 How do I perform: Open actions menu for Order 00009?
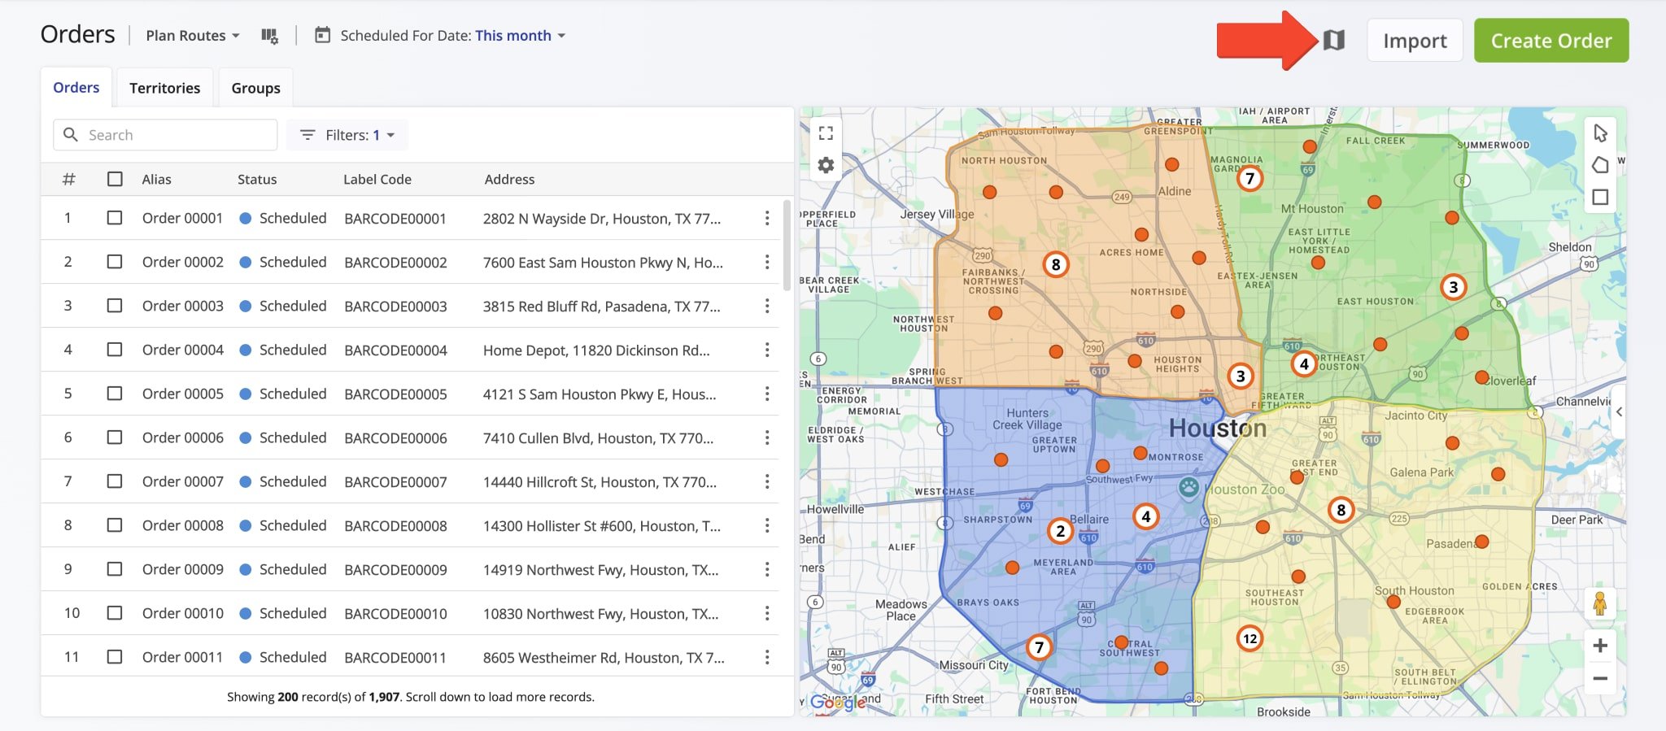coord(767,569)
